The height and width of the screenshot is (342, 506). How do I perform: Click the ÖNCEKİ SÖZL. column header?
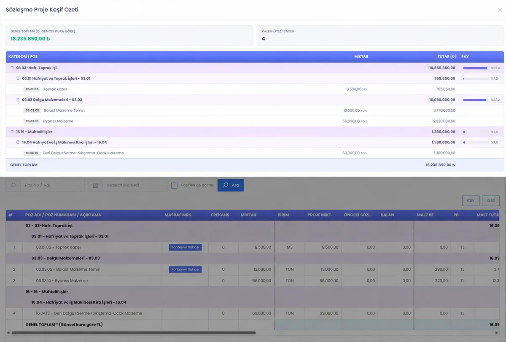pyautogui.click(x=358, y=215)
